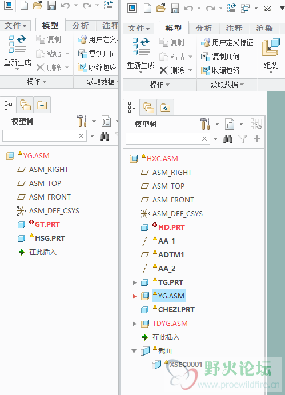This screenshot has width=285, height=395.
Task: Open 获取数据 group dropdown in right ribbon
Action: [227, 85]
